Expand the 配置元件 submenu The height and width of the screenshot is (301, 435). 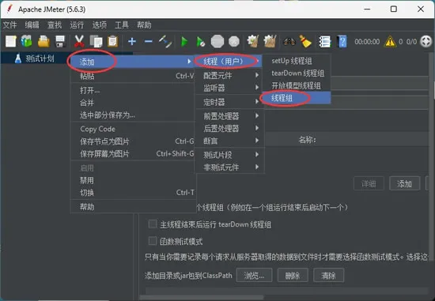coord(229,75)
